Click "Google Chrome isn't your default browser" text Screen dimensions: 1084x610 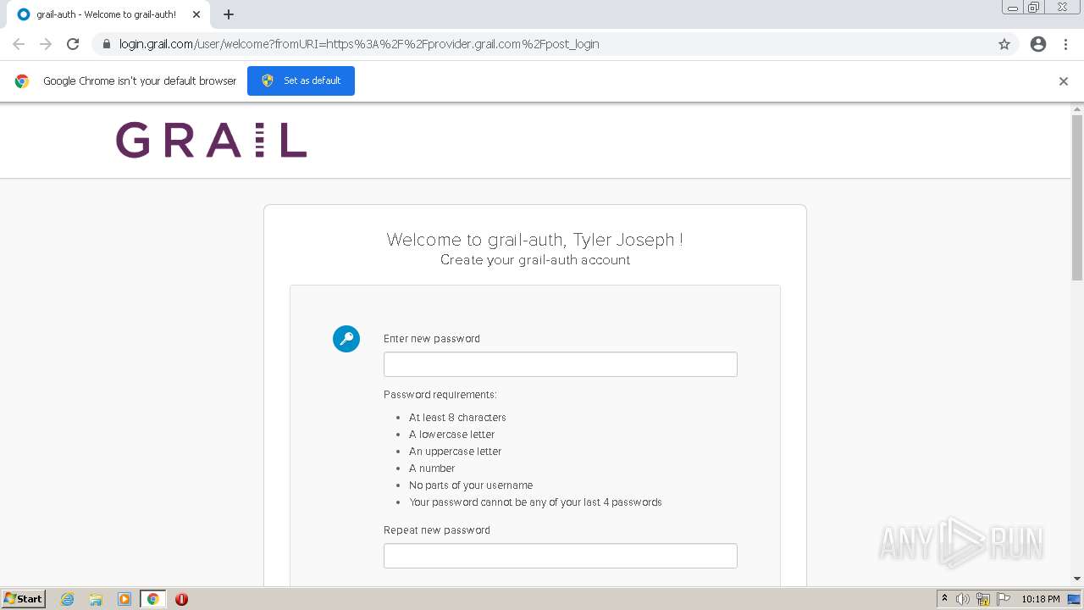(x=140, y=81)
